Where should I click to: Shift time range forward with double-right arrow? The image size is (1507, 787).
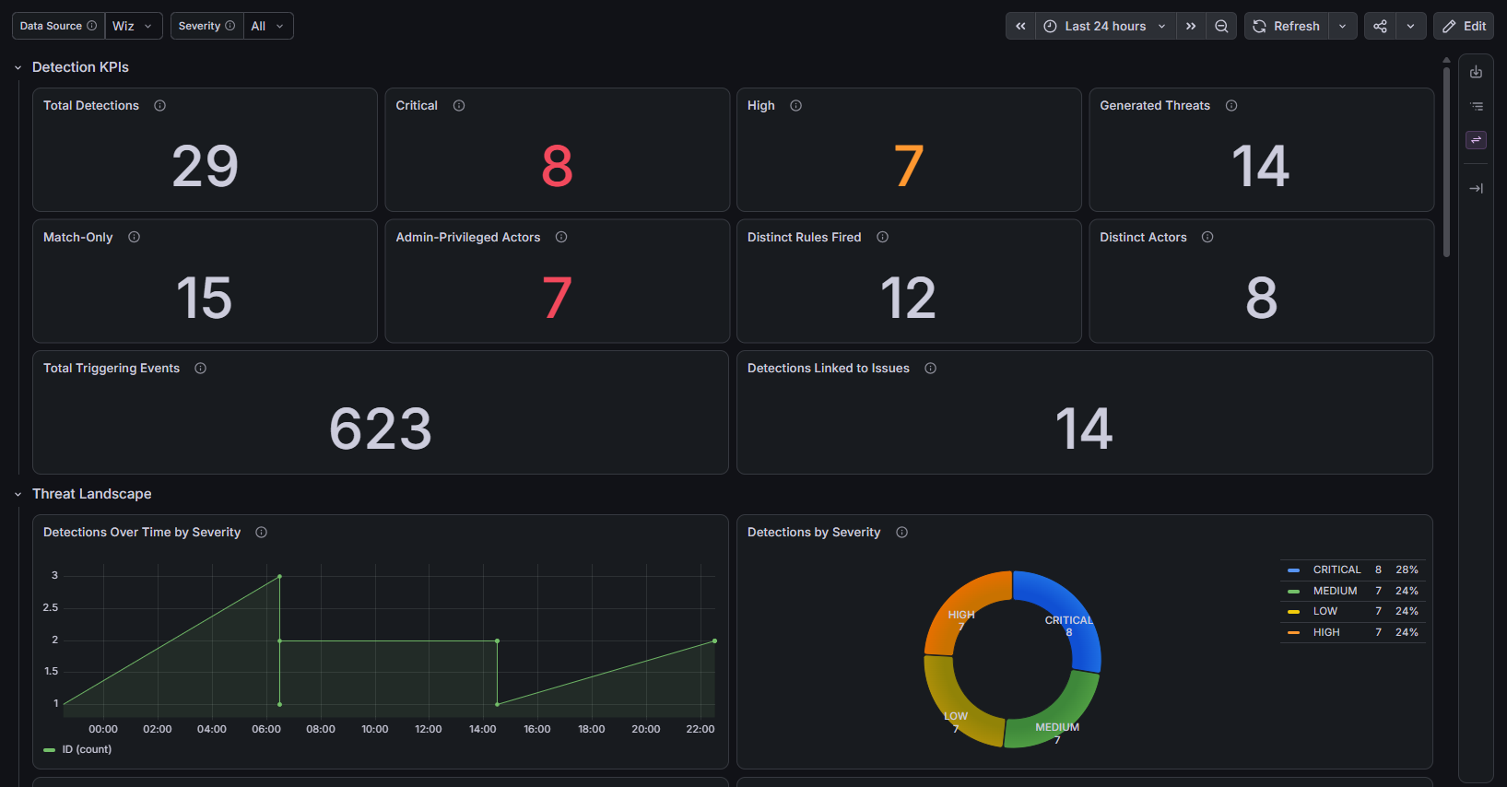pos(1191,26)
